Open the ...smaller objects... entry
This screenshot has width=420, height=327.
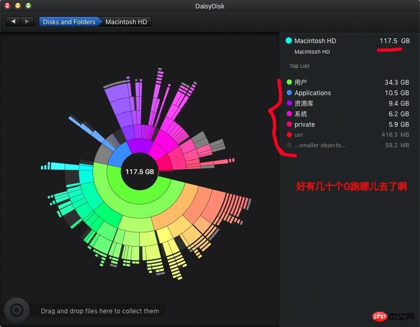(320, 145)
